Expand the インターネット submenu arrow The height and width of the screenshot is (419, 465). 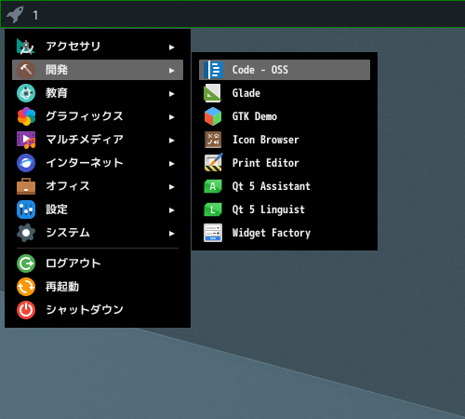coord(172,164)
